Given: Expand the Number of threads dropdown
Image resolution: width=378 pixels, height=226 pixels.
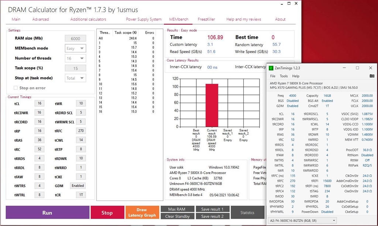Looking at the screenshot, I should (x=75, y=58).
